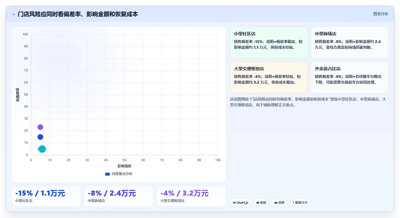This screenshot has height=218, width=400.
Task: Select the 进度 tag
Action: click(279, 203)
